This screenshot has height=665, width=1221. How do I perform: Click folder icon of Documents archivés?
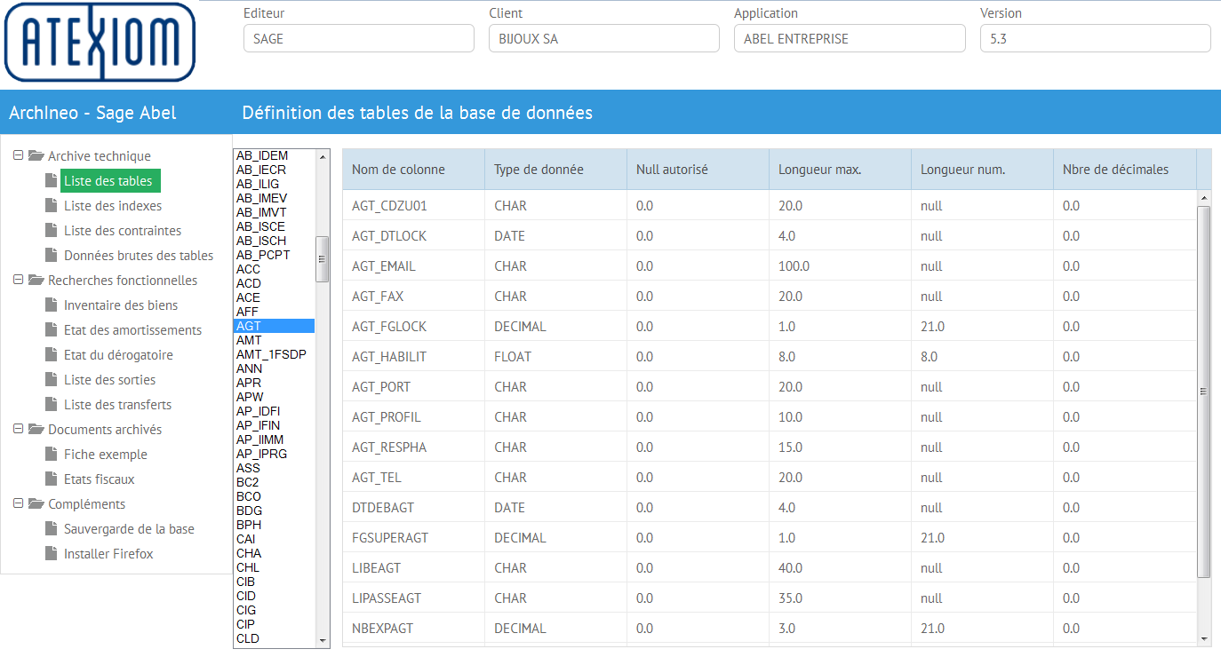[36, 429]
